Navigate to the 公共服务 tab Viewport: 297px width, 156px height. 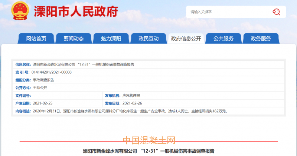click(223, 39)
